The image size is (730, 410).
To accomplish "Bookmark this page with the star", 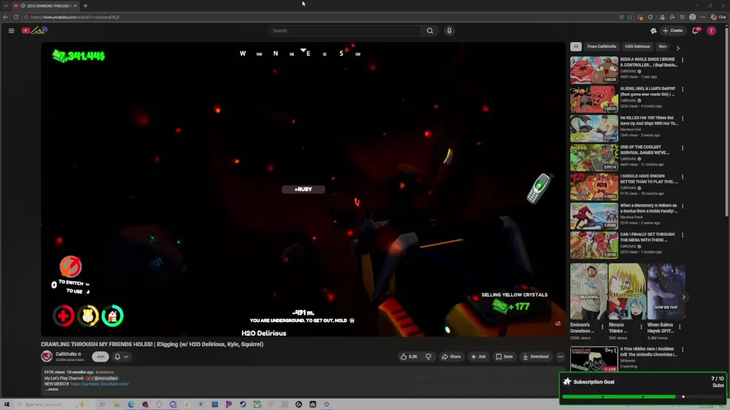I will point(630,17).
